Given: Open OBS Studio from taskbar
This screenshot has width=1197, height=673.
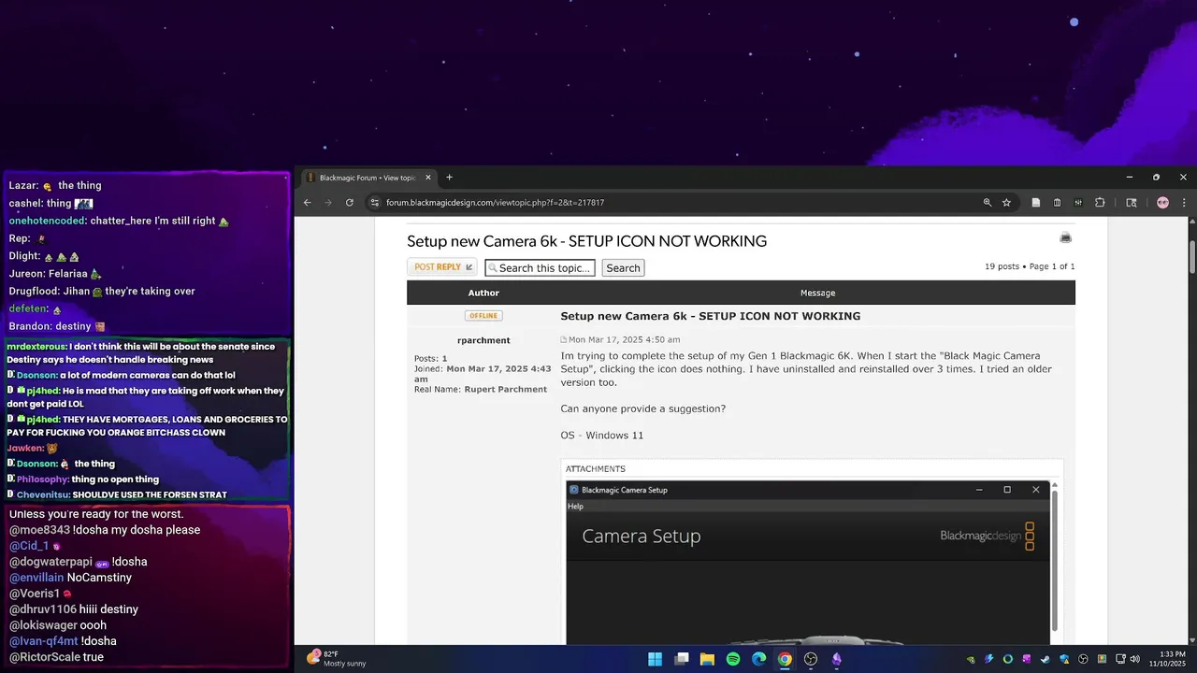Looking at the screenshot, I should click(811, 659).
